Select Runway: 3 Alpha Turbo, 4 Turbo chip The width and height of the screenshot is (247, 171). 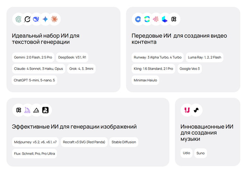157,57
